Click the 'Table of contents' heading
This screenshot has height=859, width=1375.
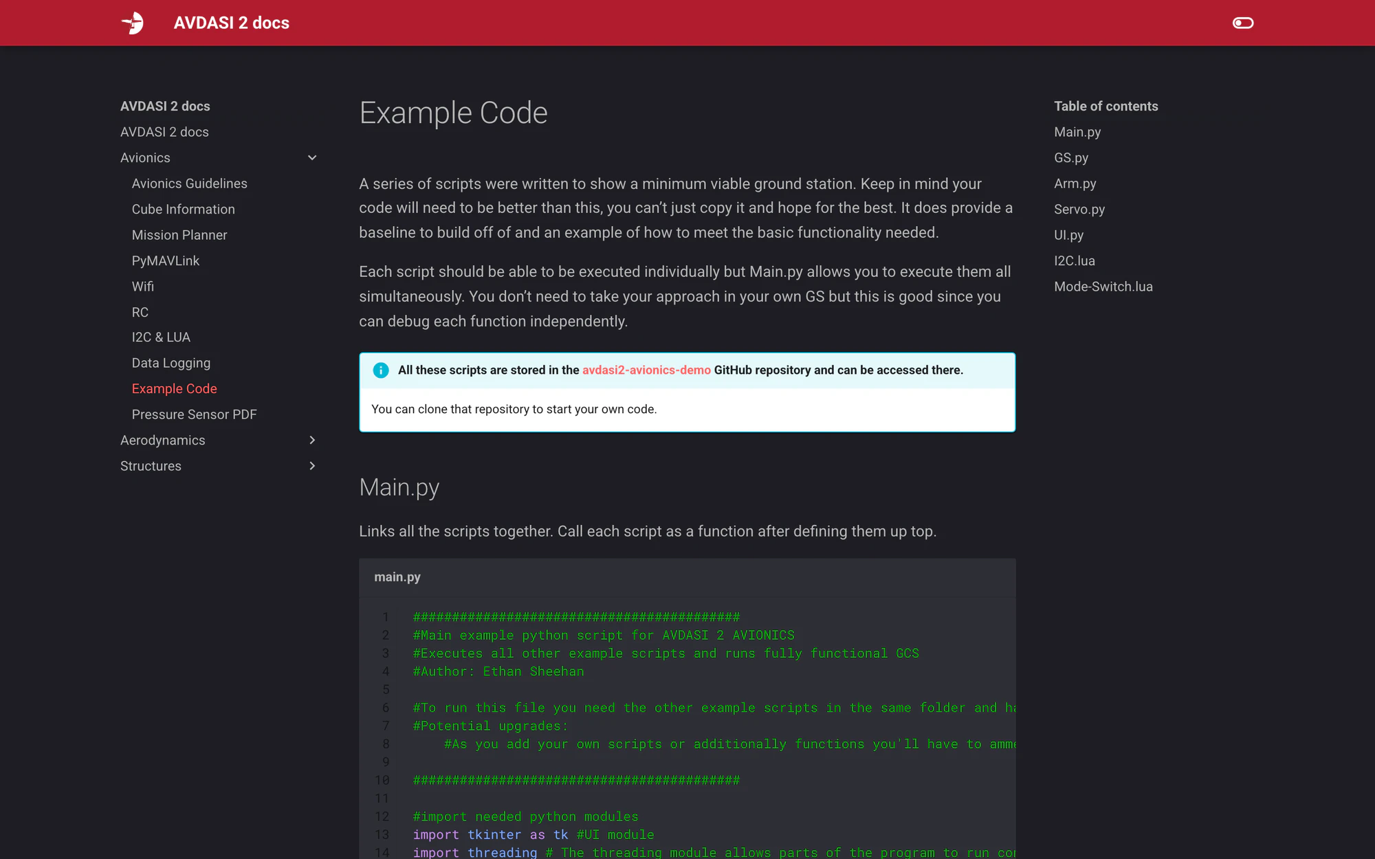(x=1105, y=107)
